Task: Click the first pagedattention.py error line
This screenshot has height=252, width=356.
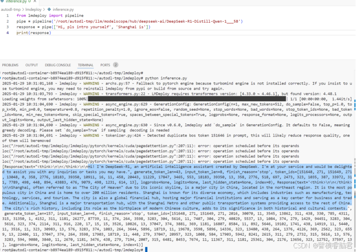Action: tap(151, 146)
